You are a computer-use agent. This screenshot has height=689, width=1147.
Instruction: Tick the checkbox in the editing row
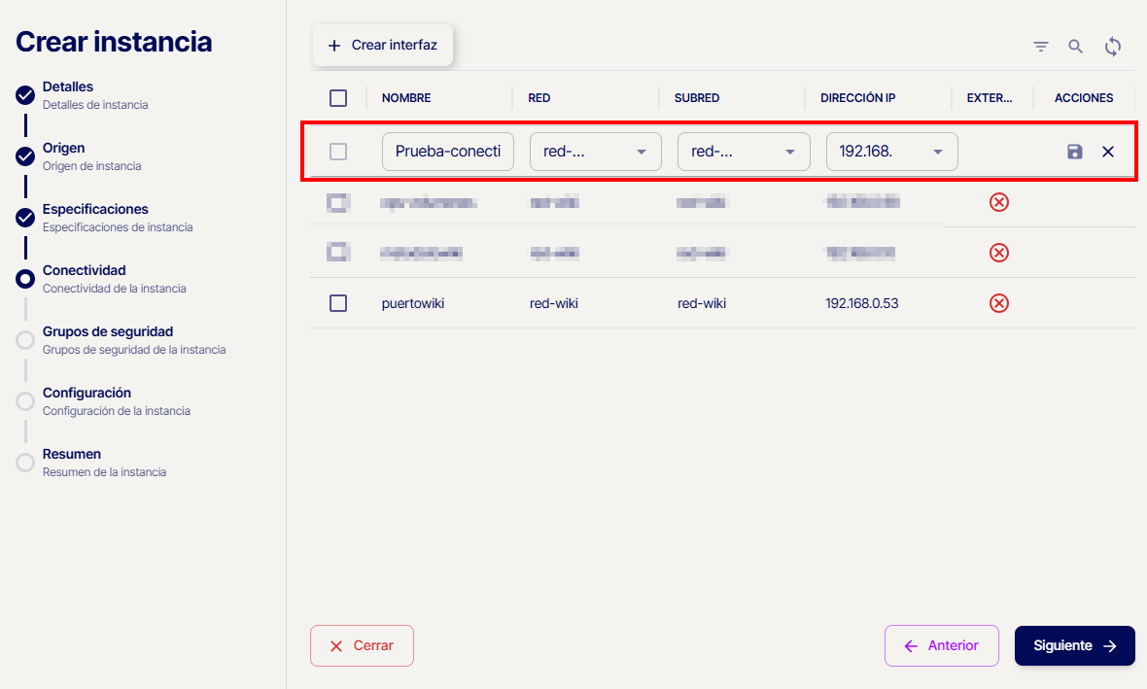(x=338, y=152)
